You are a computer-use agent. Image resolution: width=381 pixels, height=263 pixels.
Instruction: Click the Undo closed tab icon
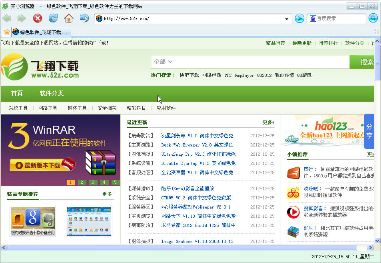(84, 18)
